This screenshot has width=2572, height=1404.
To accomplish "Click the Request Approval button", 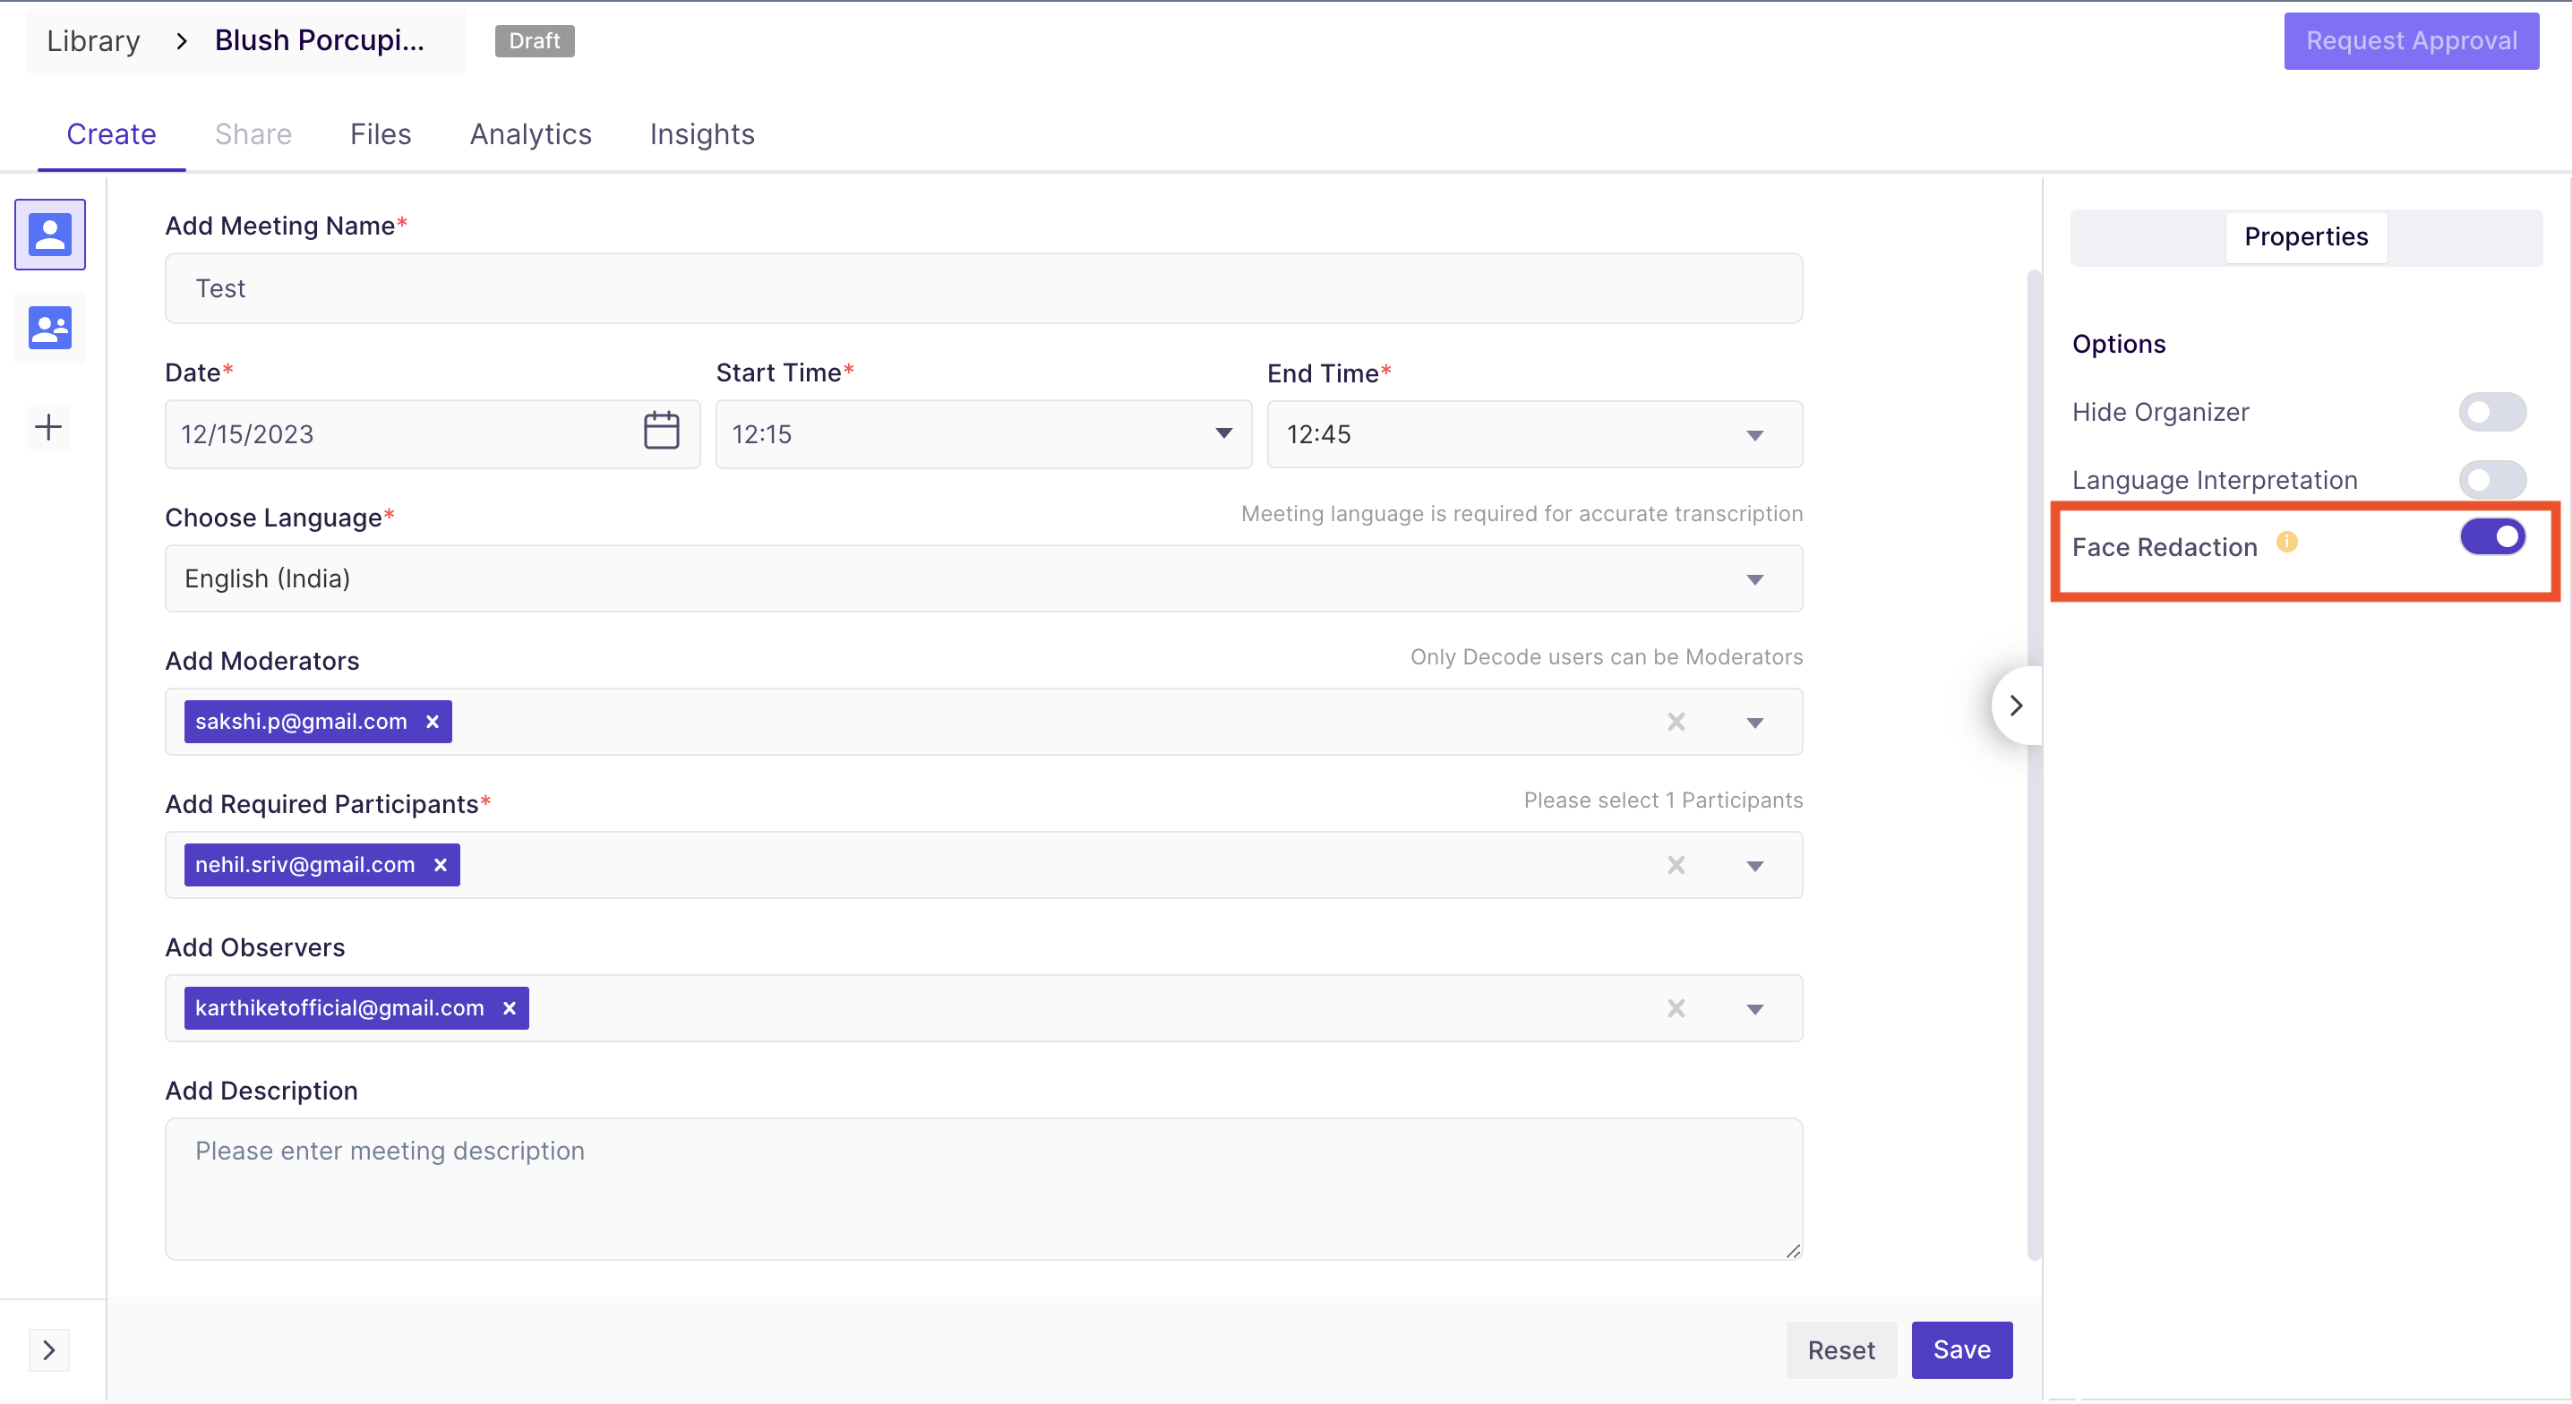I will point(2411,41).
